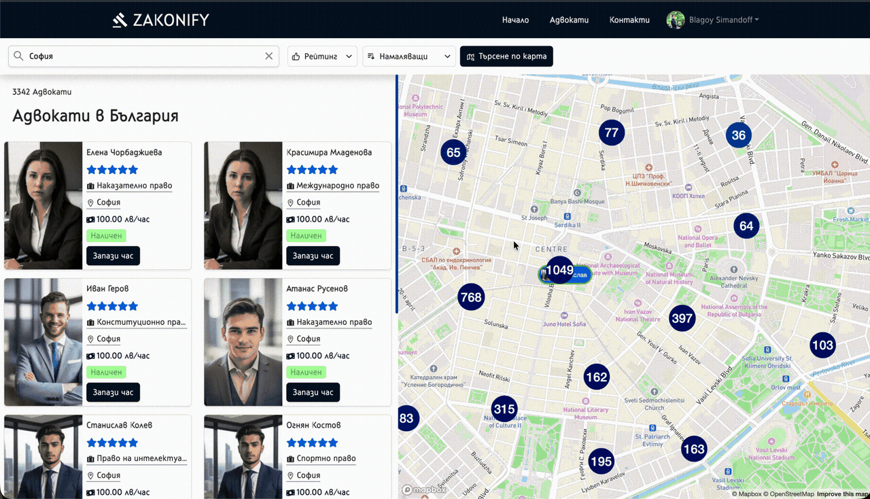Open Blagoy Simandoff user menu

click(x=723, y=20)
